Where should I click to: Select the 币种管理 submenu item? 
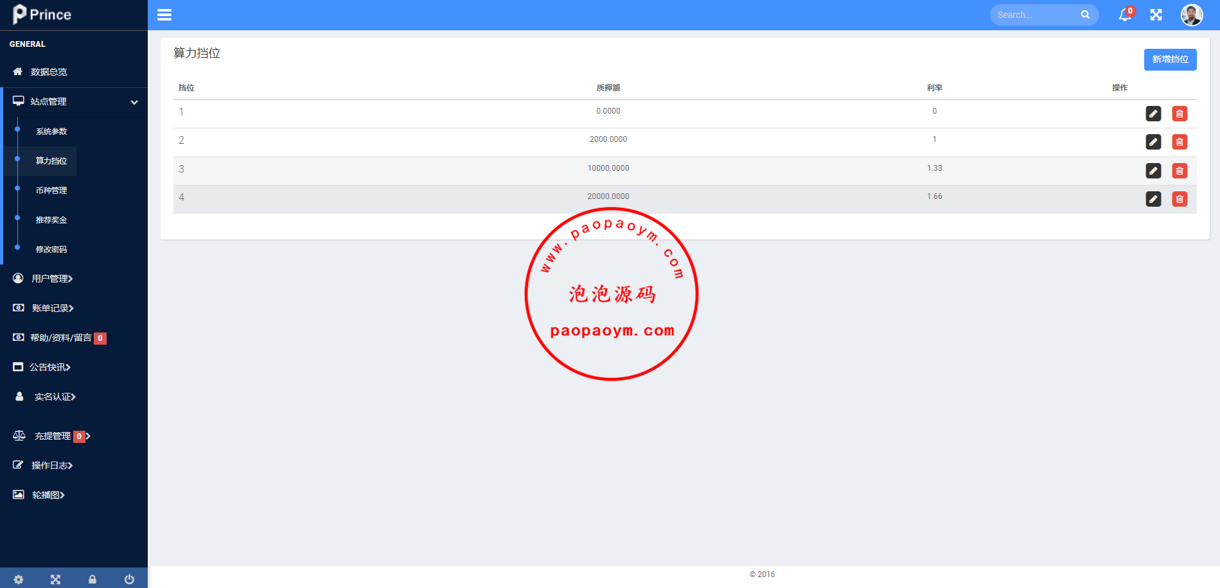[51, 191]
